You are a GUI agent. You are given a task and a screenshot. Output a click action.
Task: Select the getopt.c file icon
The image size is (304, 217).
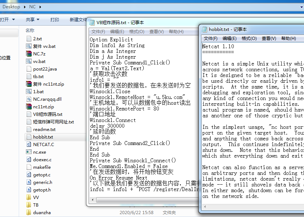29,175
